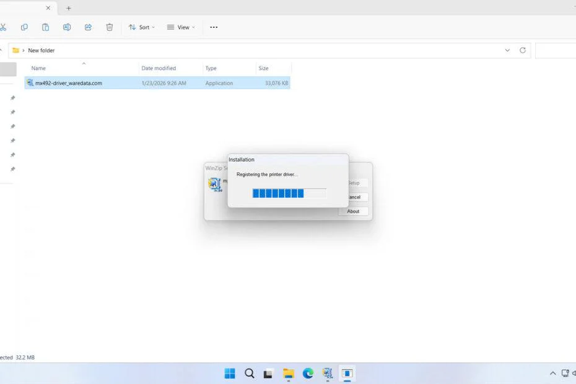Viewport: 576px width, 384px height.
Task: Expand the address bar history chevron
Action: point(507,50)
